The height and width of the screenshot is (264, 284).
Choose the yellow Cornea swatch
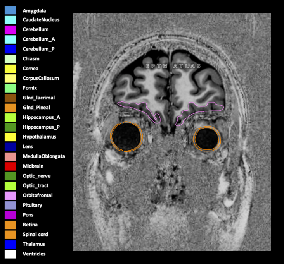point(10,69)
